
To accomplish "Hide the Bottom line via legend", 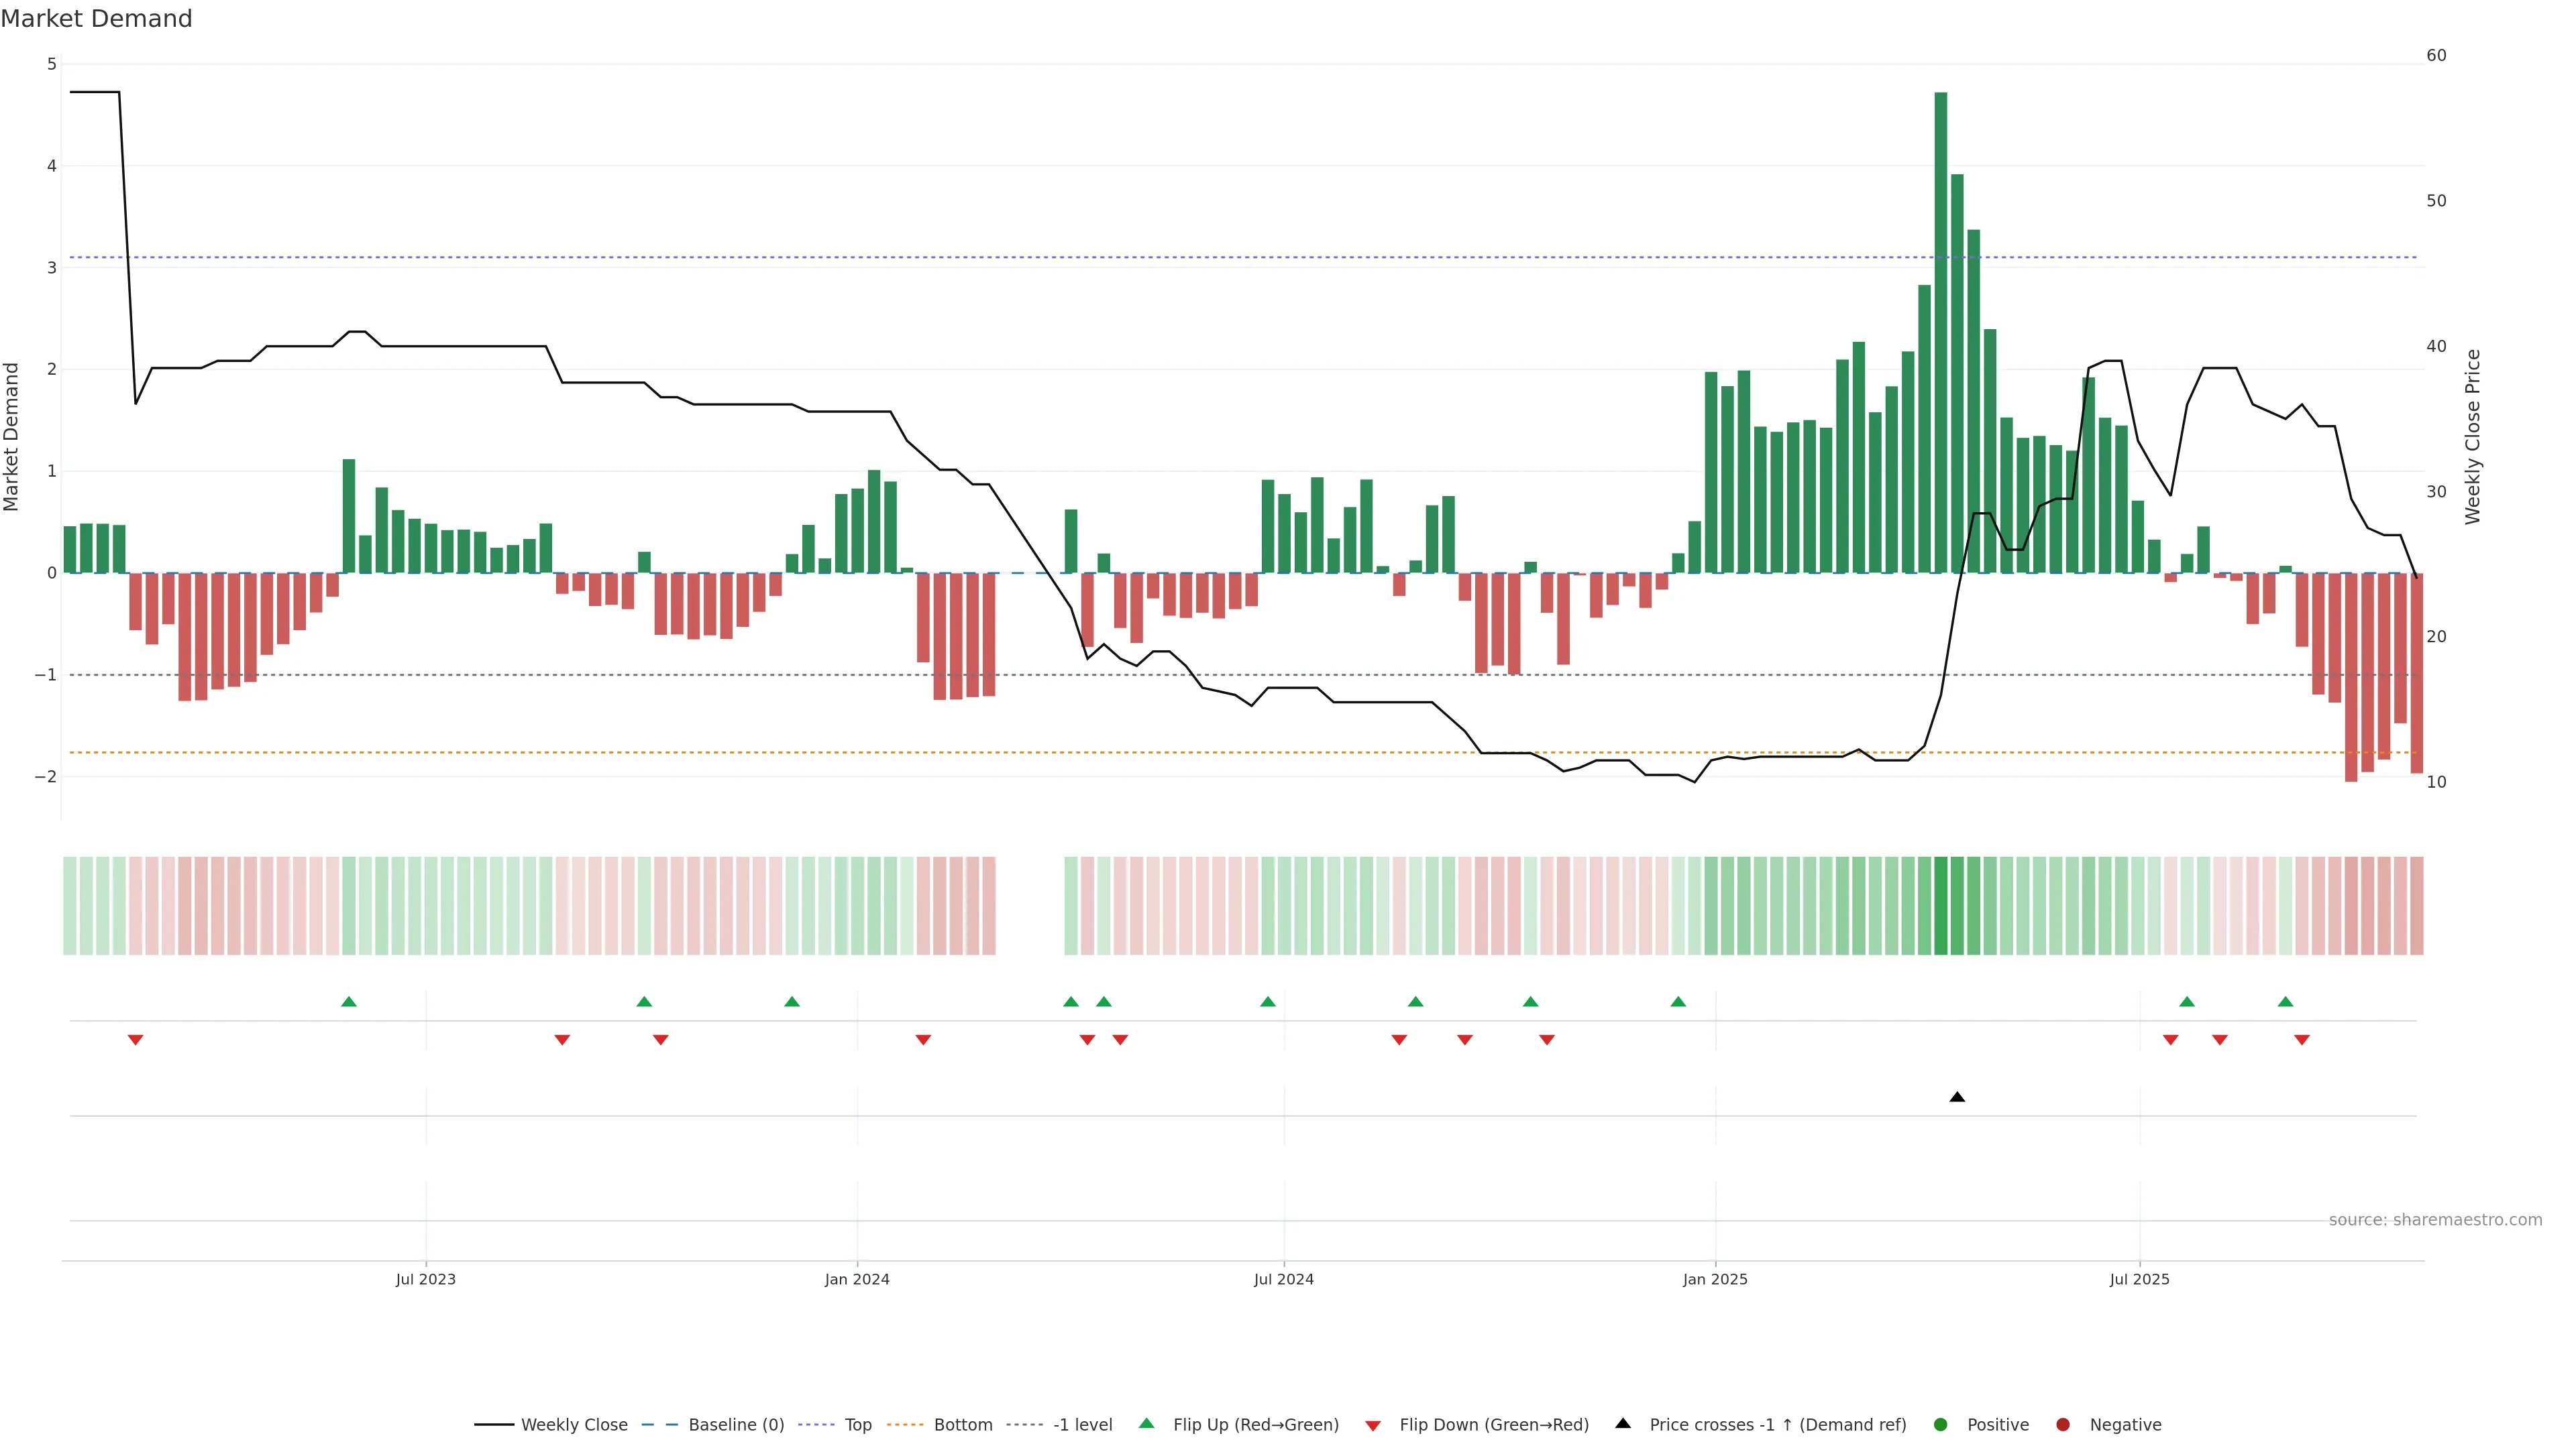I will [962, 1425].
